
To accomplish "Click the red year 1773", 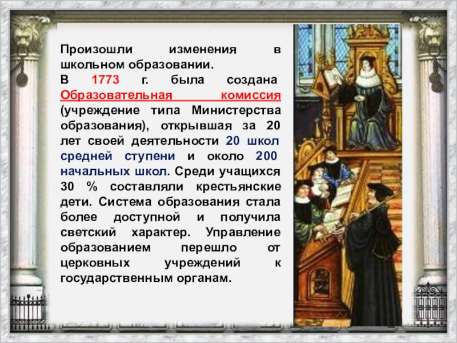I will click(105, 79).
